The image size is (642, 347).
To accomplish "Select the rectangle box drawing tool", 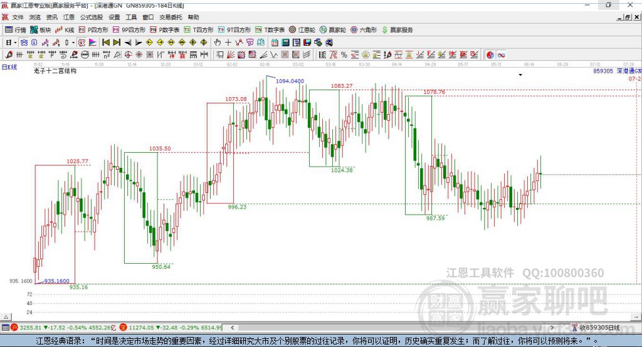I will (220, 55).
